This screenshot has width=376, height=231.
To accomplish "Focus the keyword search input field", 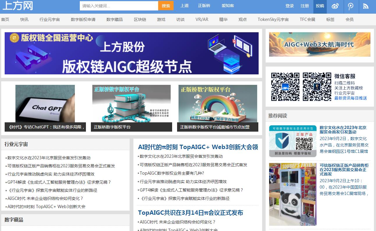I will tap(119, 6).
